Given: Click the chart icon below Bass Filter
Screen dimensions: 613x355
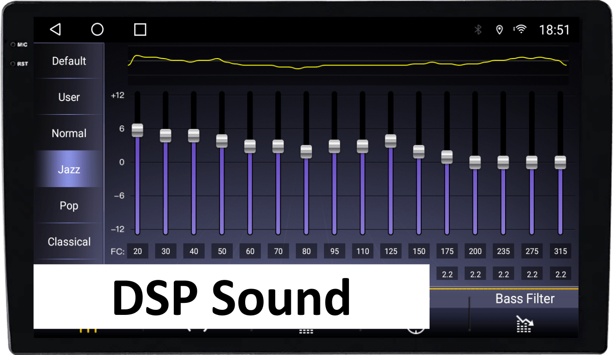Looking at the screenshot, I should point(525,324).
